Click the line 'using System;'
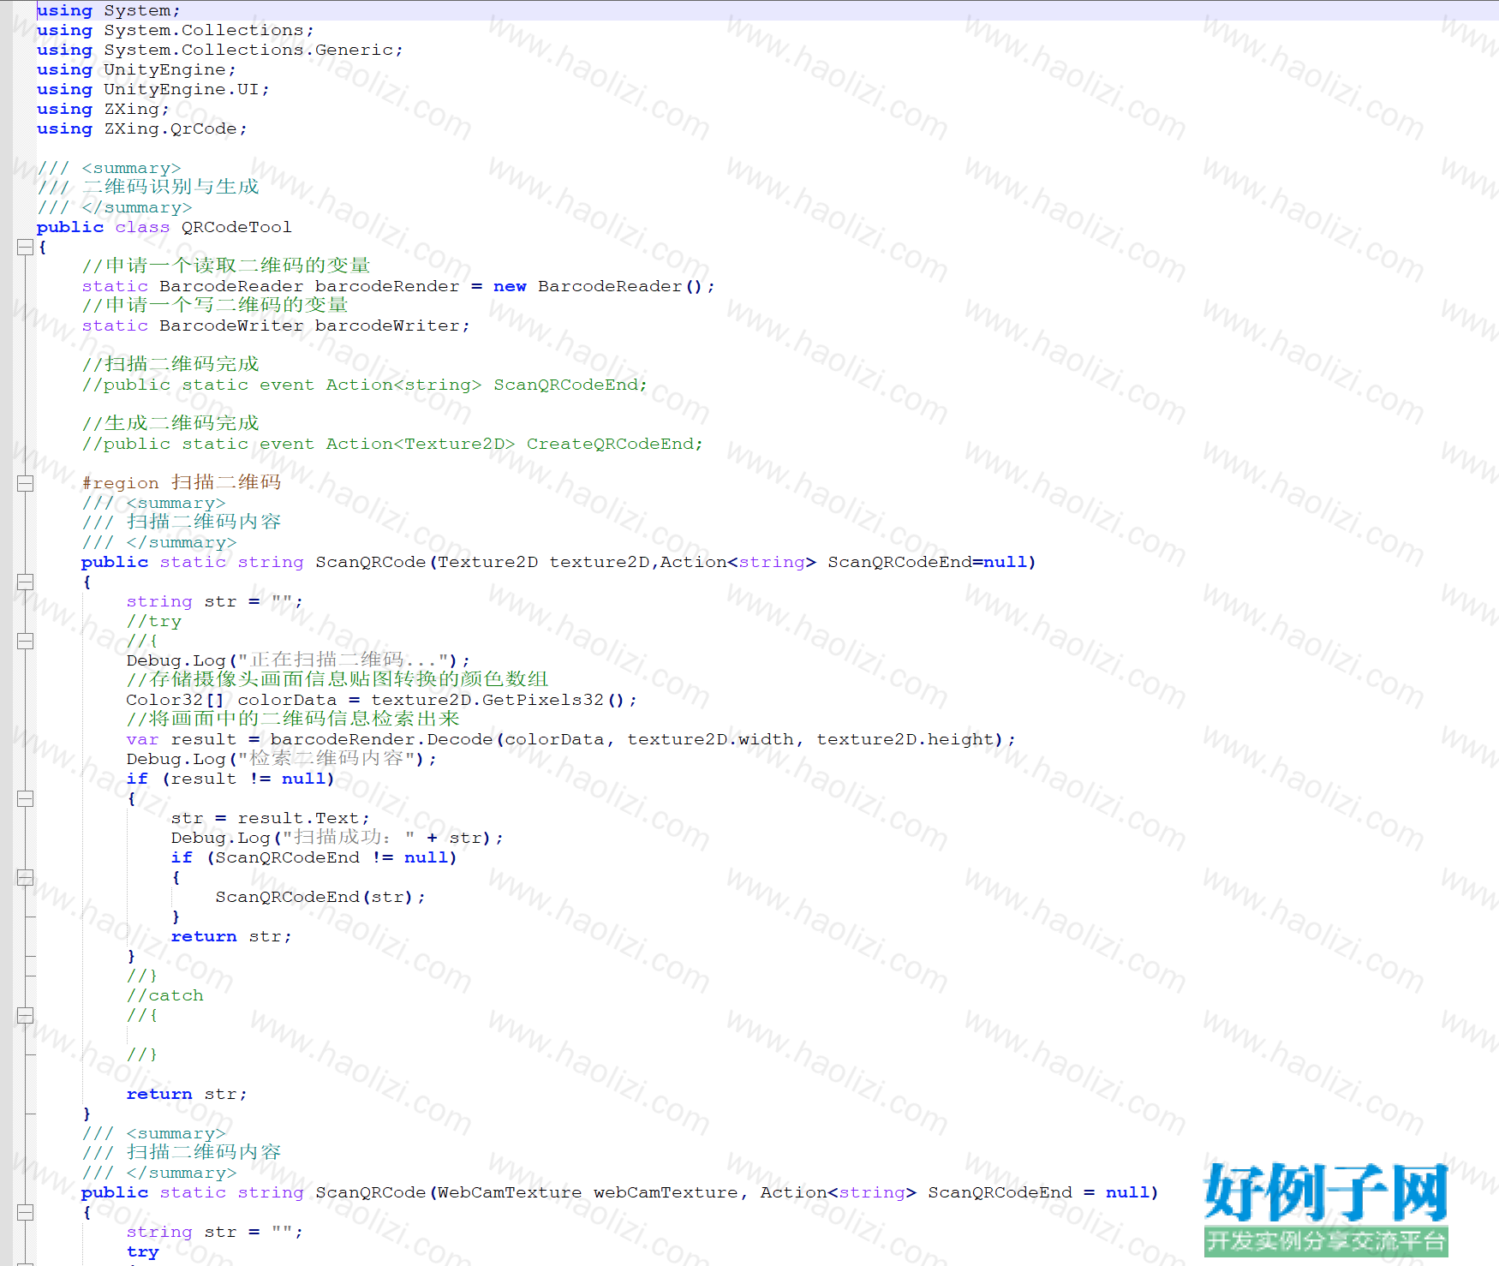 point(109,10)
